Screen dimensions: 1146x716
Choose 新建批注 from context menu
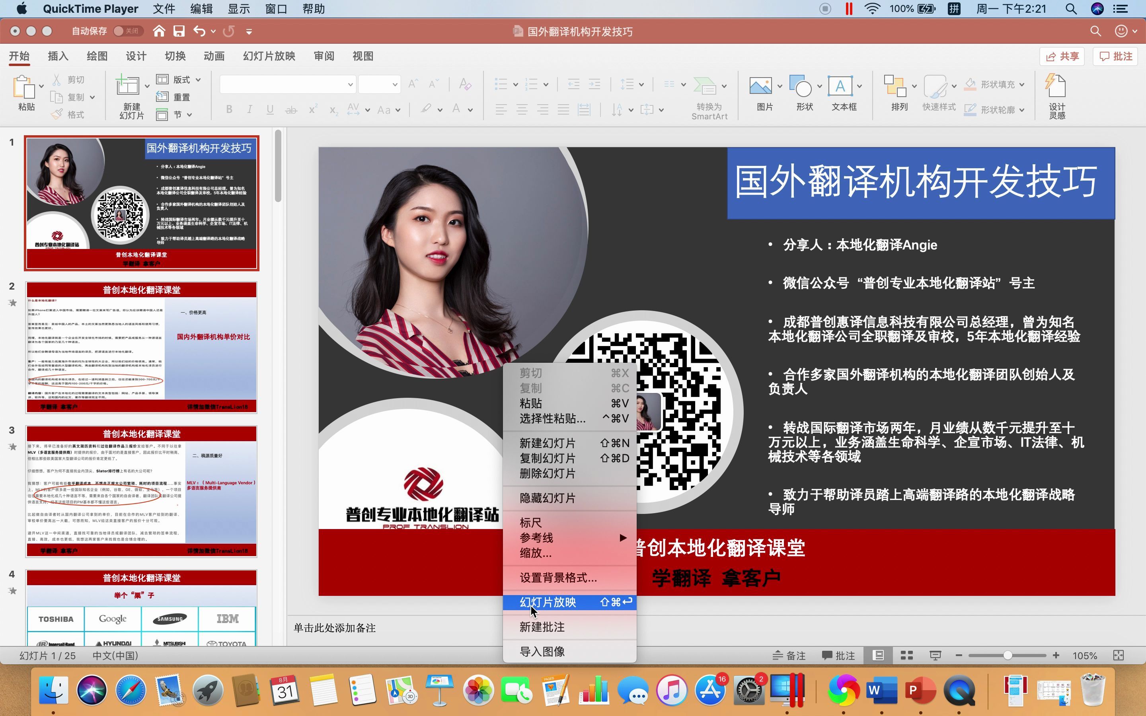(x=570, y=627)
